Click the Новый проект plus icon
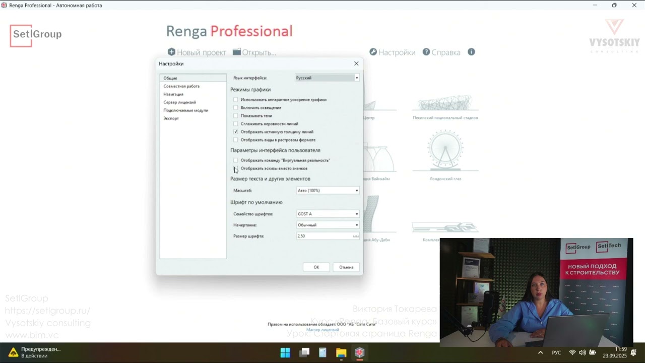Viewport: 645px width, 363px height. tap(171, 52)
